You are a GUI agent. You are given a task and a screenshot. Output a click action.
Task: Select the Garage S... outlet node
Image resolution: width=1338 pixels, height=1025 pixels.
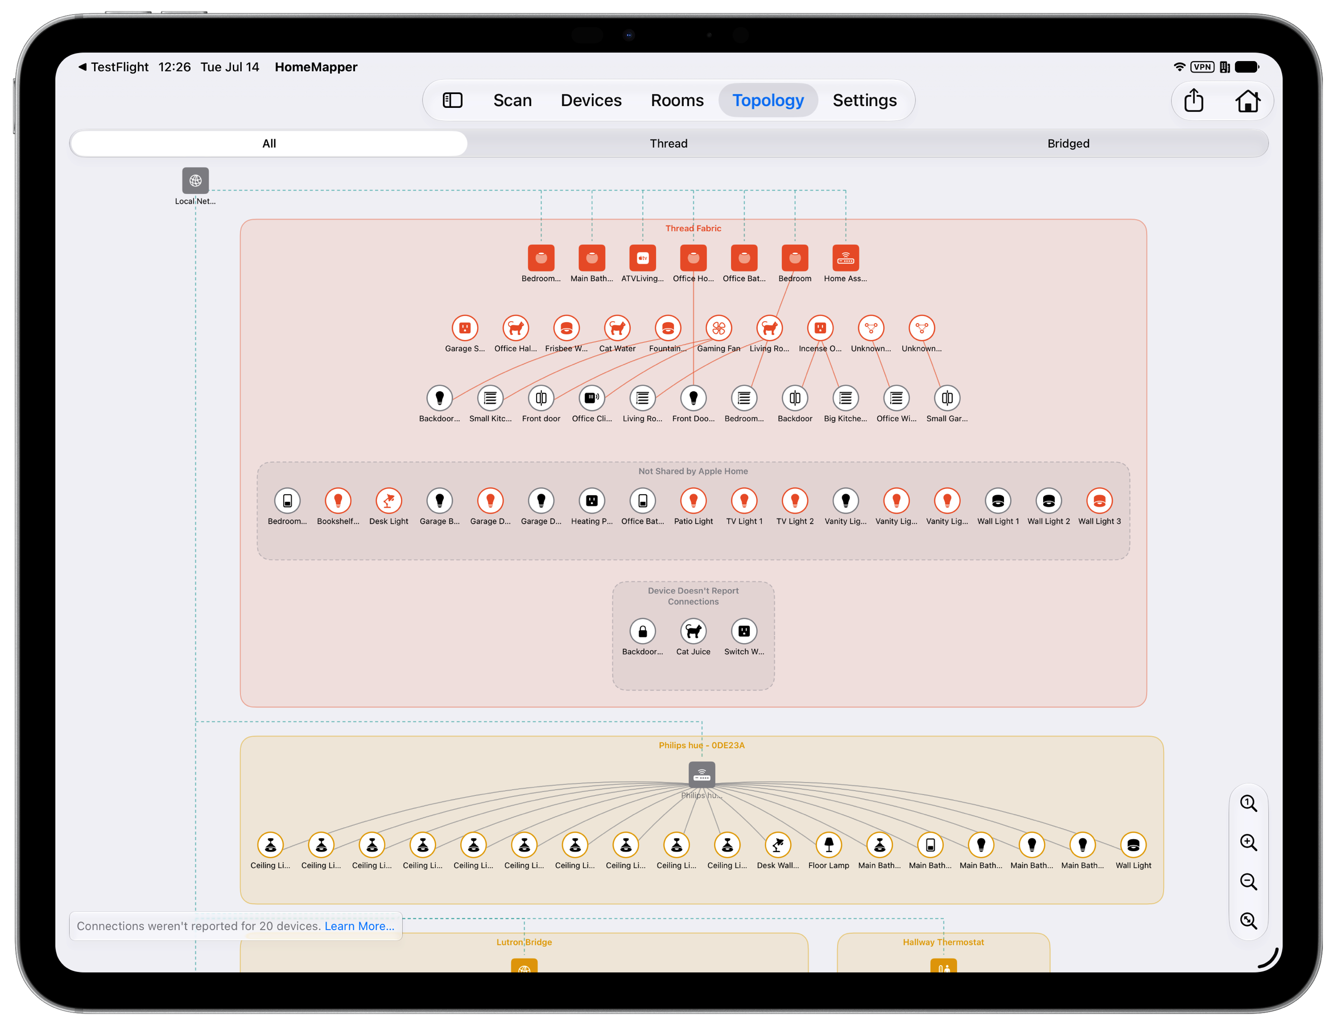[x=465, y=328]
